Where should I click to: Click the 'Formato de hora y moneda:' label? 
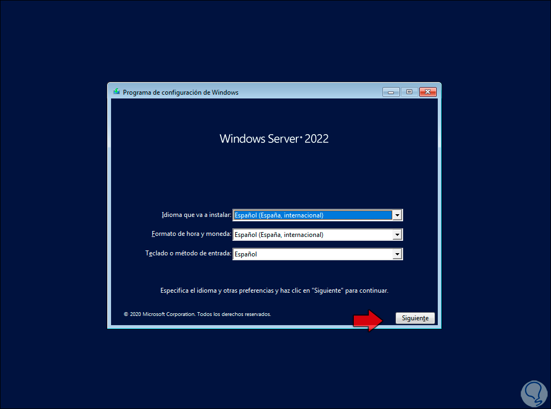(191, 234)
